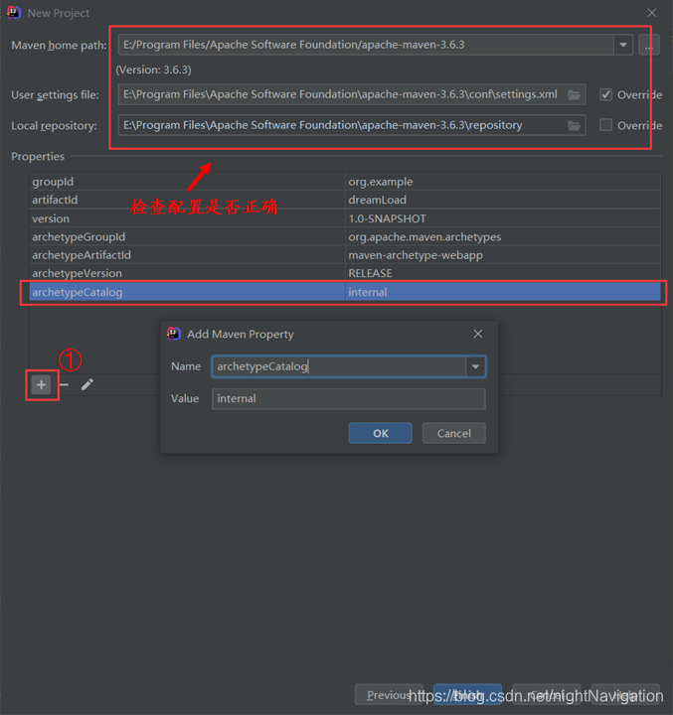Image resolution: width=673 pixels, height=715 pixels.
Task: Confirm with OK in Add Maven Property
Action: pos(381,433)
